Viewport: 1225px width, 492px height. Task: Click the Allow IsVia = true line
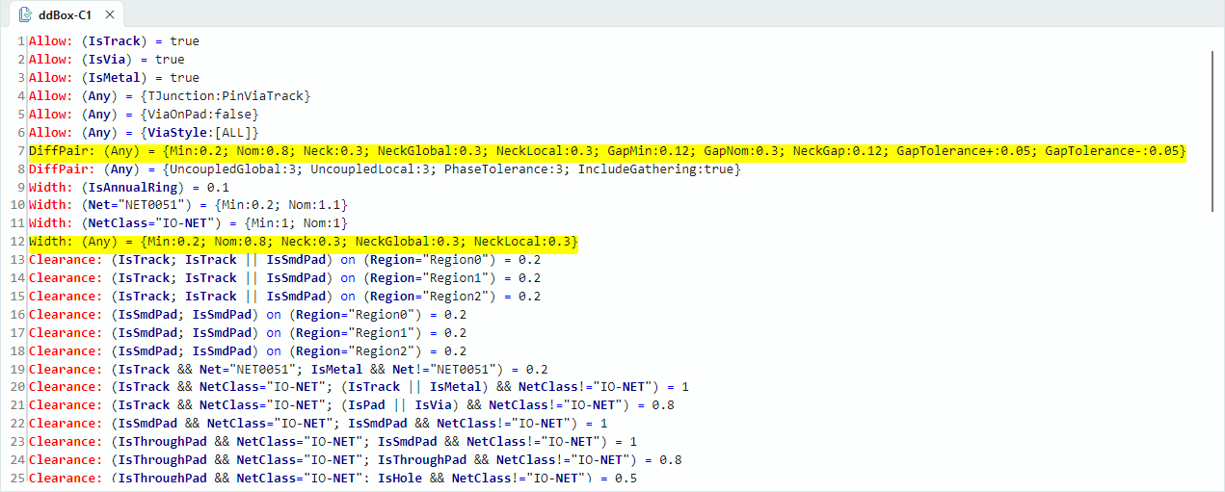pos(106,60)
